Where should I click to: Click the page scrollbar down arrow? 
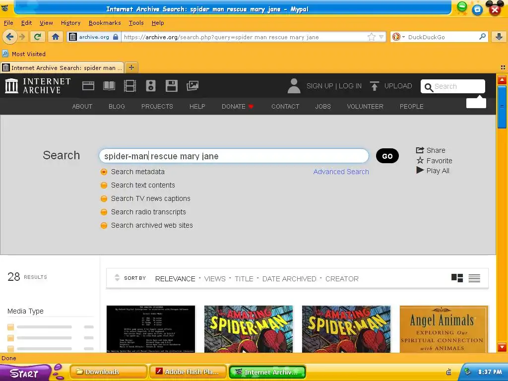(502, 347)
